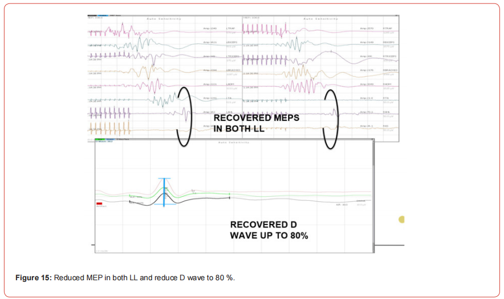Click the LBICEPS channel label

point(231,42)
